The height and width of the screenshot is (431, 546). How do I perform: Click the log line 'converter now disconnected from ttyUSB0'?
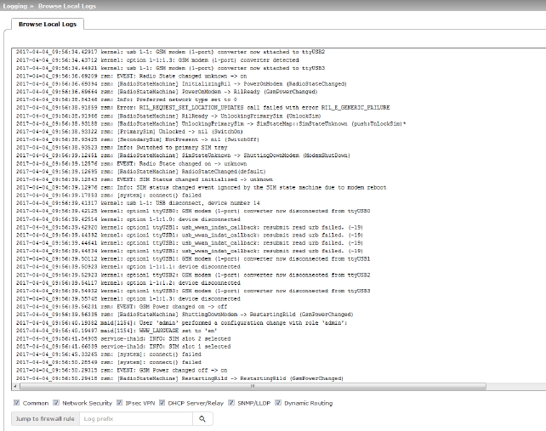pyautogui.click(x=193, y=211)
